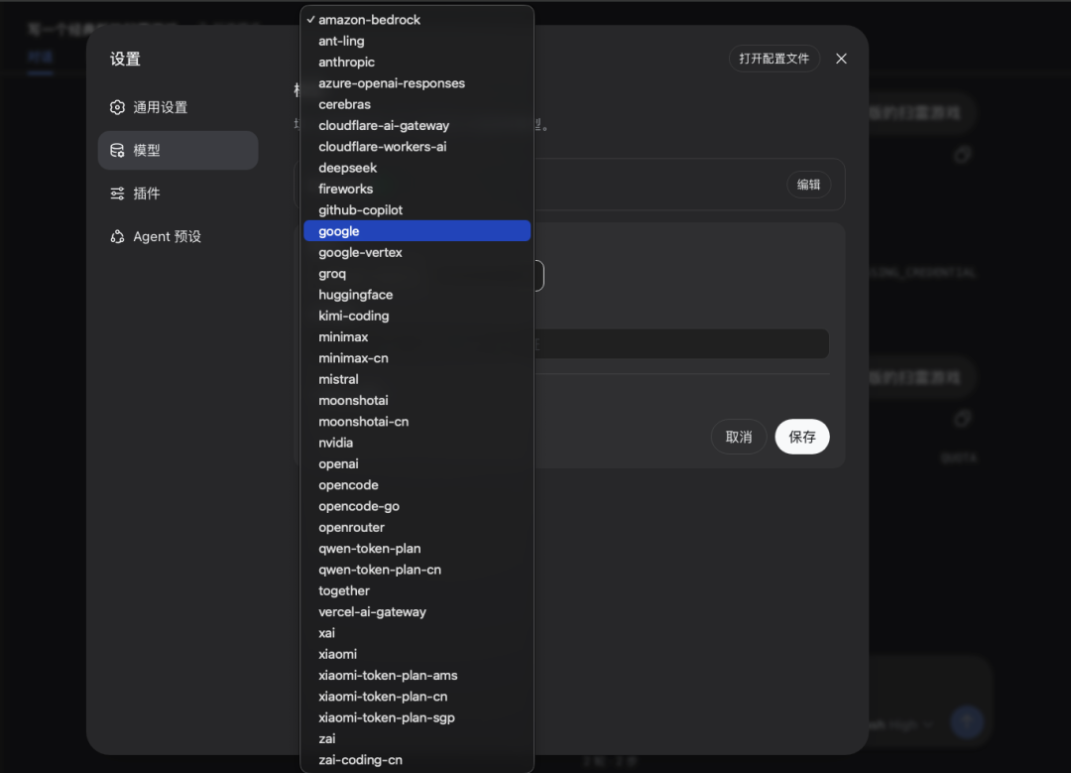The width and height of the screenshot is (1071, 773).
Task: Select minimax-cn option
Action: pos(416,359)
